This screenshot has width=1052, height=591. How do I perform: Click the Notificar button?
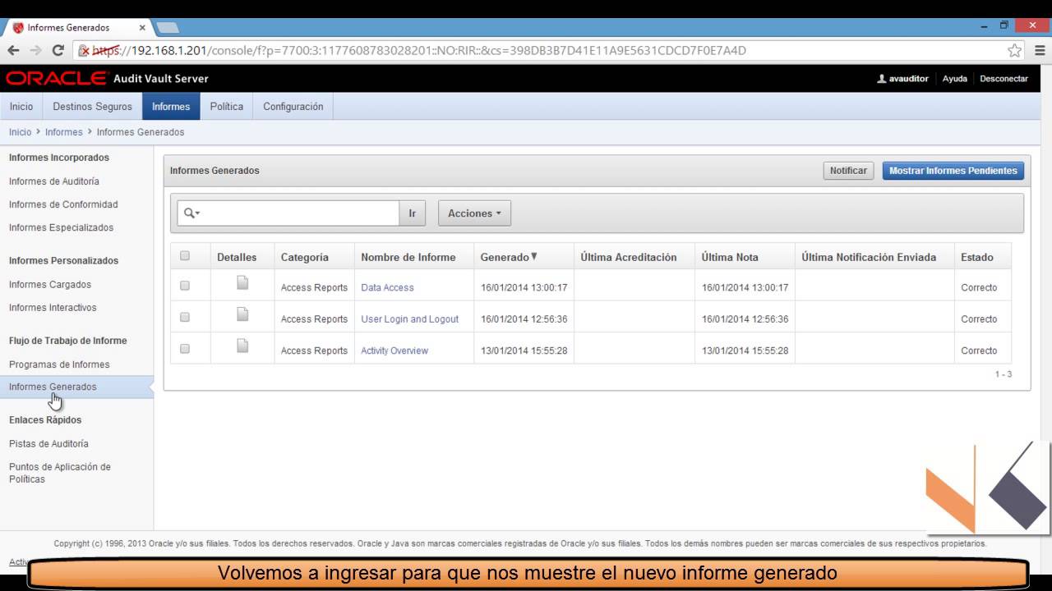(848, 171)
